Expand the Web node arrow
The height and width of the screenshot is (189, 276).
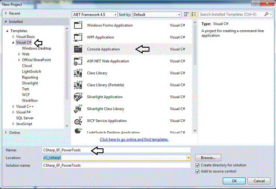coord(19,54)
